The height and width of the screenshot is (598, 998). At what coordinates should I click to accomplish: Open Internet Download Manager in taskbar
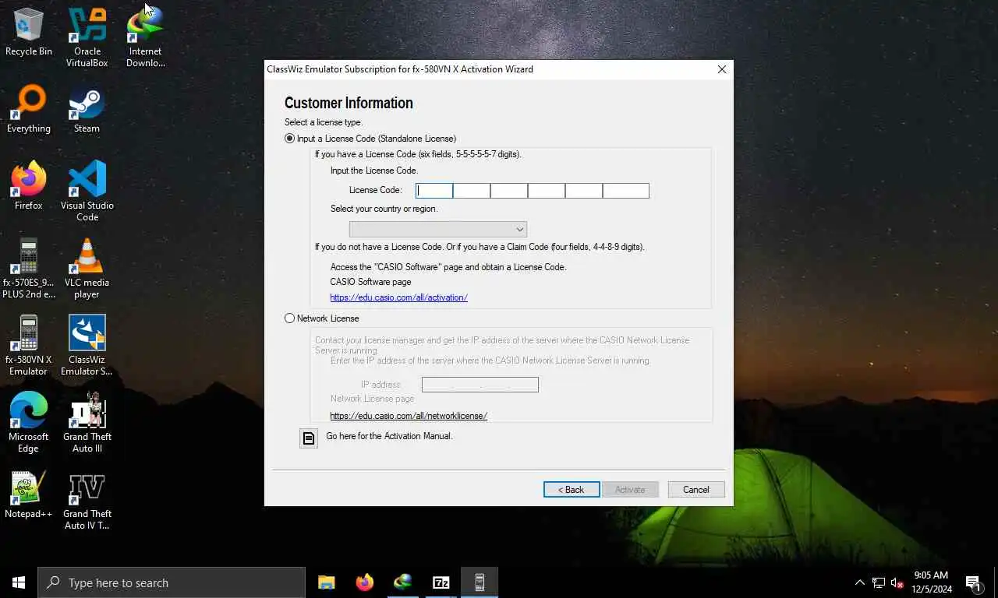[x=402, y=582]
